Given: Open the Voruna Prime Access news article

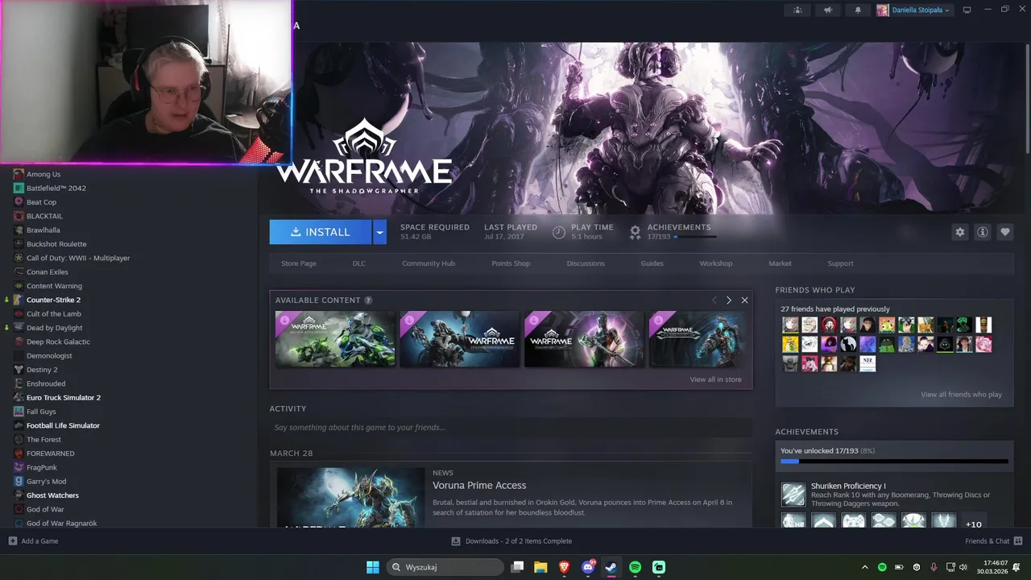Looking at the screenshot, I should click(479, 486).
